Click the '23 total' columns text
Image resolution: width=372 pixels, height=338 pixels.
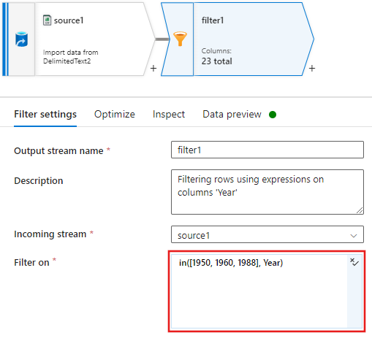coord(216,61)
